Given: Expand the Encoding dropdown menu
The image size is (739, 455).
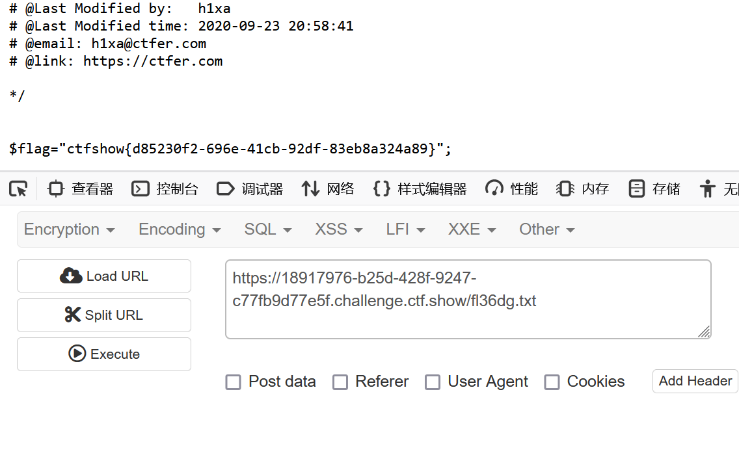Looking at the screenshot, I should pyautogui.click(x=180, y=229).
